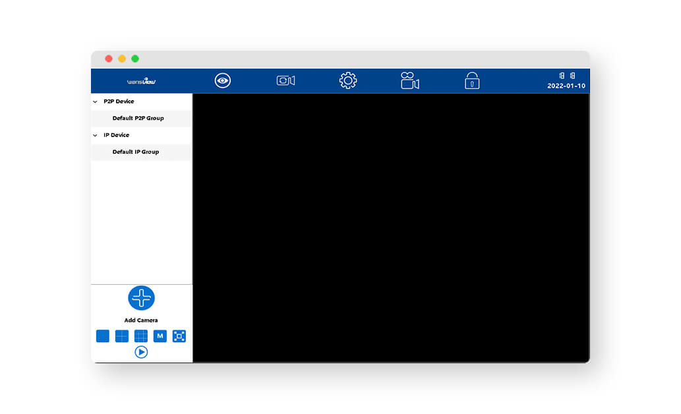
Task: Select Default P2P Group
Action: [141, 118]
